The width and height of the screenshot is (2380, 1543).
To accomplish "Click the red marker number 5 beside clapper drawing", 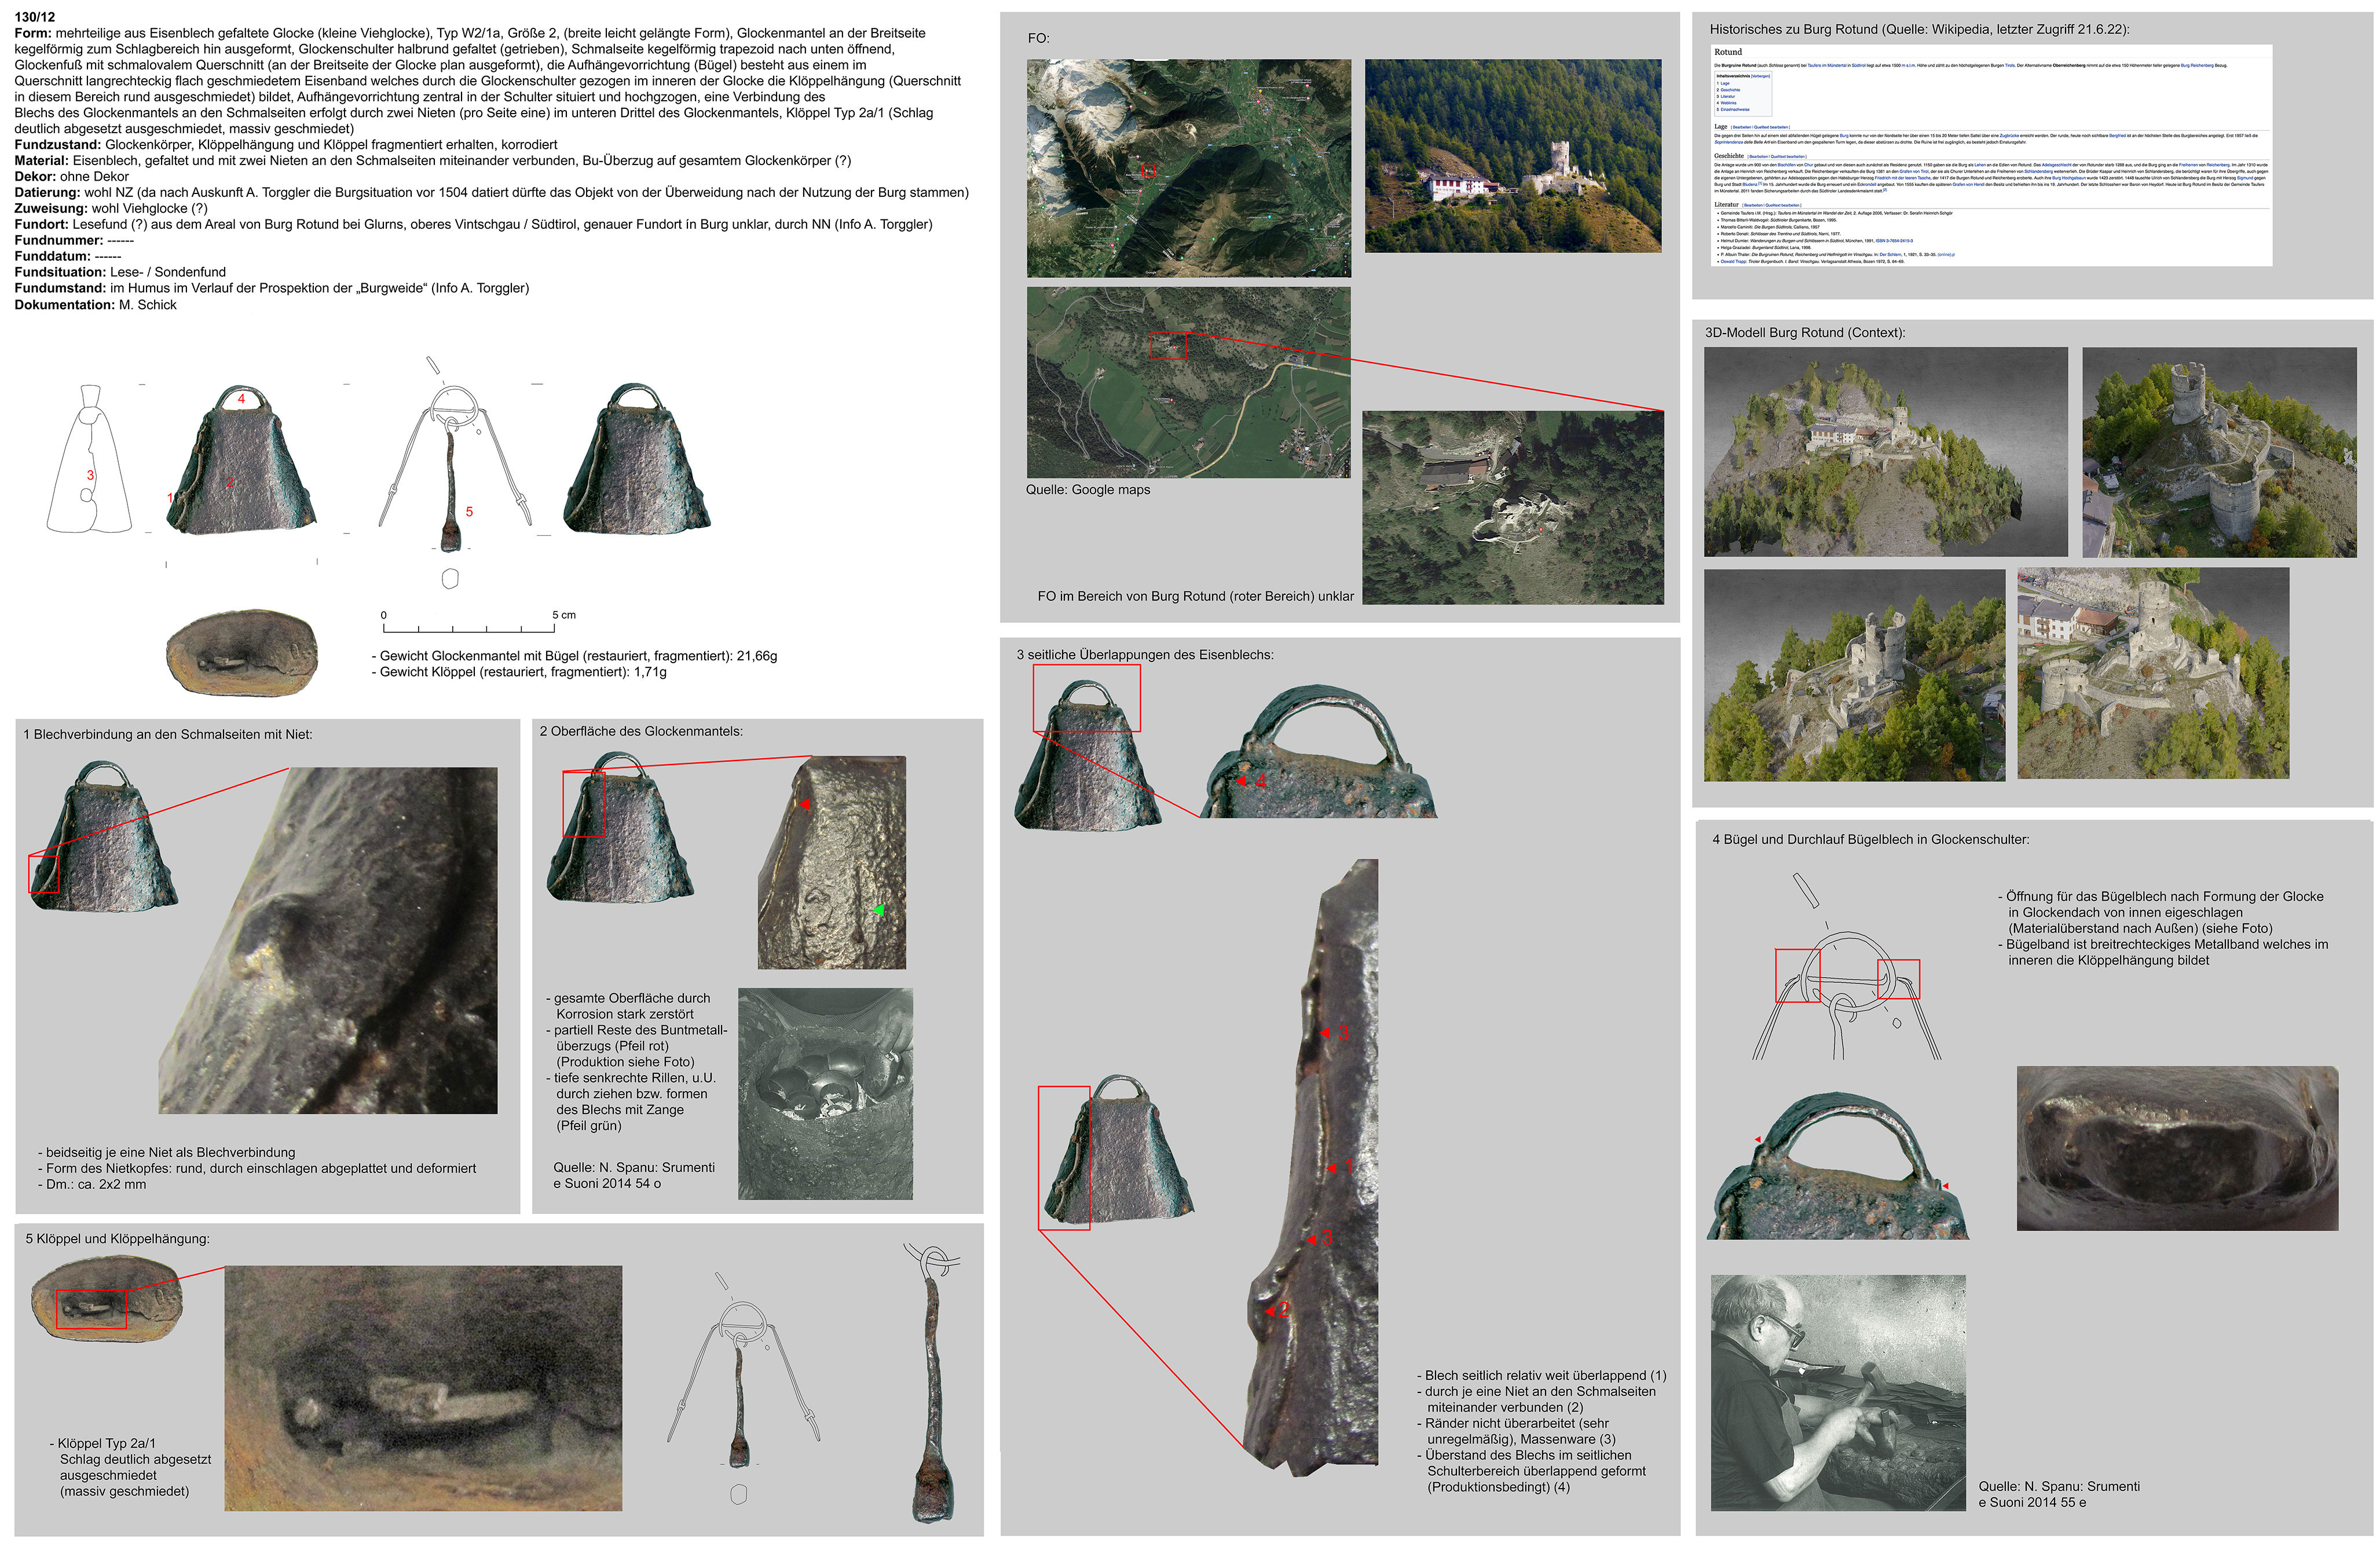I will [469, 512].
